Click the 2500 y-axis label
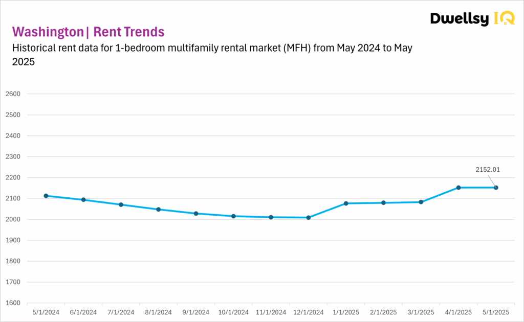 tap(13, 115)
